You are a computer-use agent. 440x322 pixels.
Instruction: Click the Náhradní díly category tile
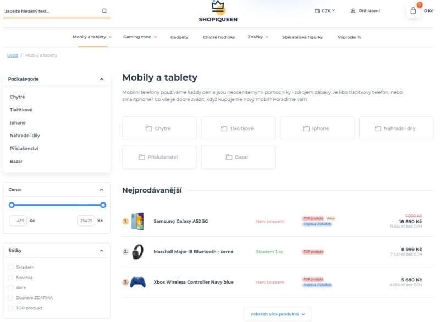396,128
